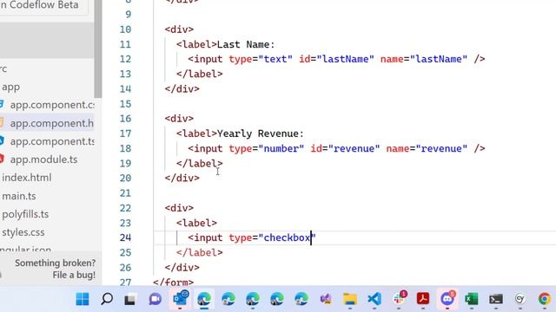Click line number 16 in the gutter
Viewport: 556px width, 312px height.
click(125, 119)
